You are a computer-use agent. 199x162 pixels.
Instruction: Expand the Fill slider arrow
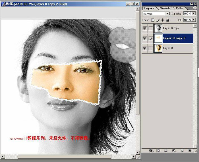[x=194, y=20]
